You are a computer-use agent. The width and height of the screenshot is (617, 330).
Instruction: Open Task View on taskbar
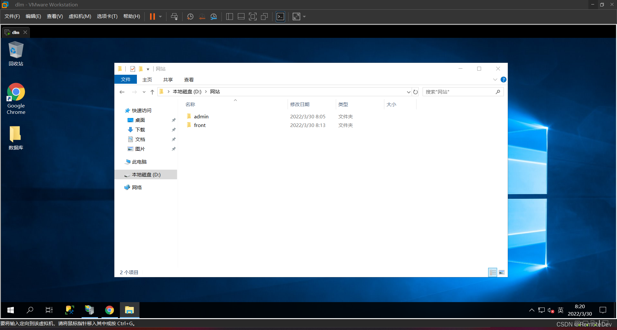[49, 310]
